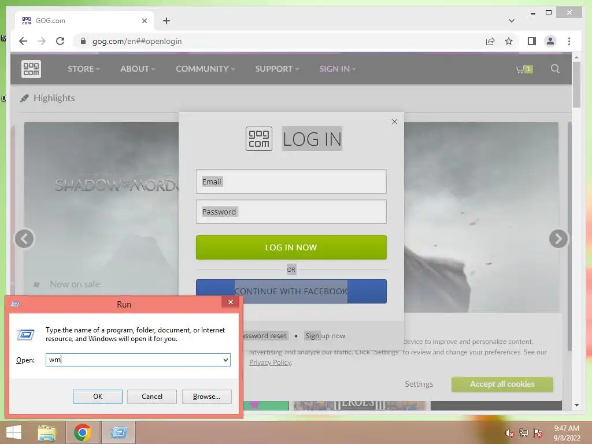Click the LOG IN NOW button
592x444 pixels.
tap(291, 247)
